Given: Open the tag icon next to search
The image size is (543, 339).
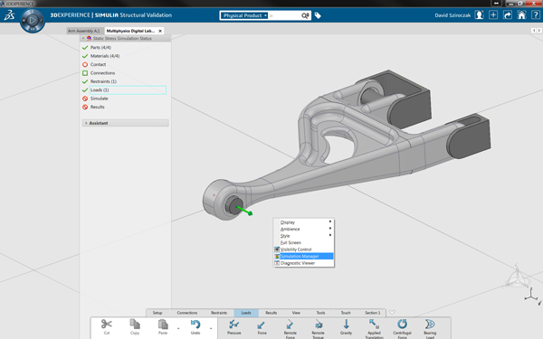Looking at the screenshot, I should coord(318,15).
